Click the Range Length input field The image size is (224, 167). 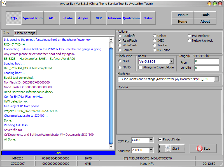[207, 68]
